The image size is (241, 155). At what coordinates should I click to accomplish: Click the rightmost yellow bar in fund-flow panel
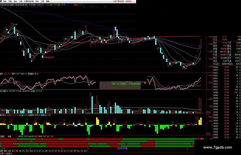pos(201,121)
